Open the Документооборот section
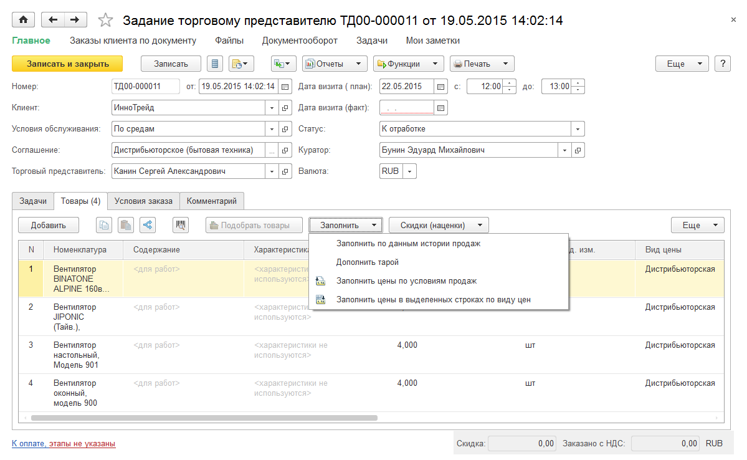This screenshot has width=747, height=460. click(300, 41)
